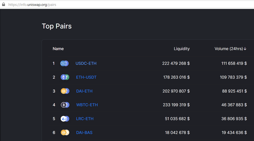The image size is (254, 141).
Task: Click the USDC-ETH liquidity value 222 479 268 $
Action: click(176, 63)
